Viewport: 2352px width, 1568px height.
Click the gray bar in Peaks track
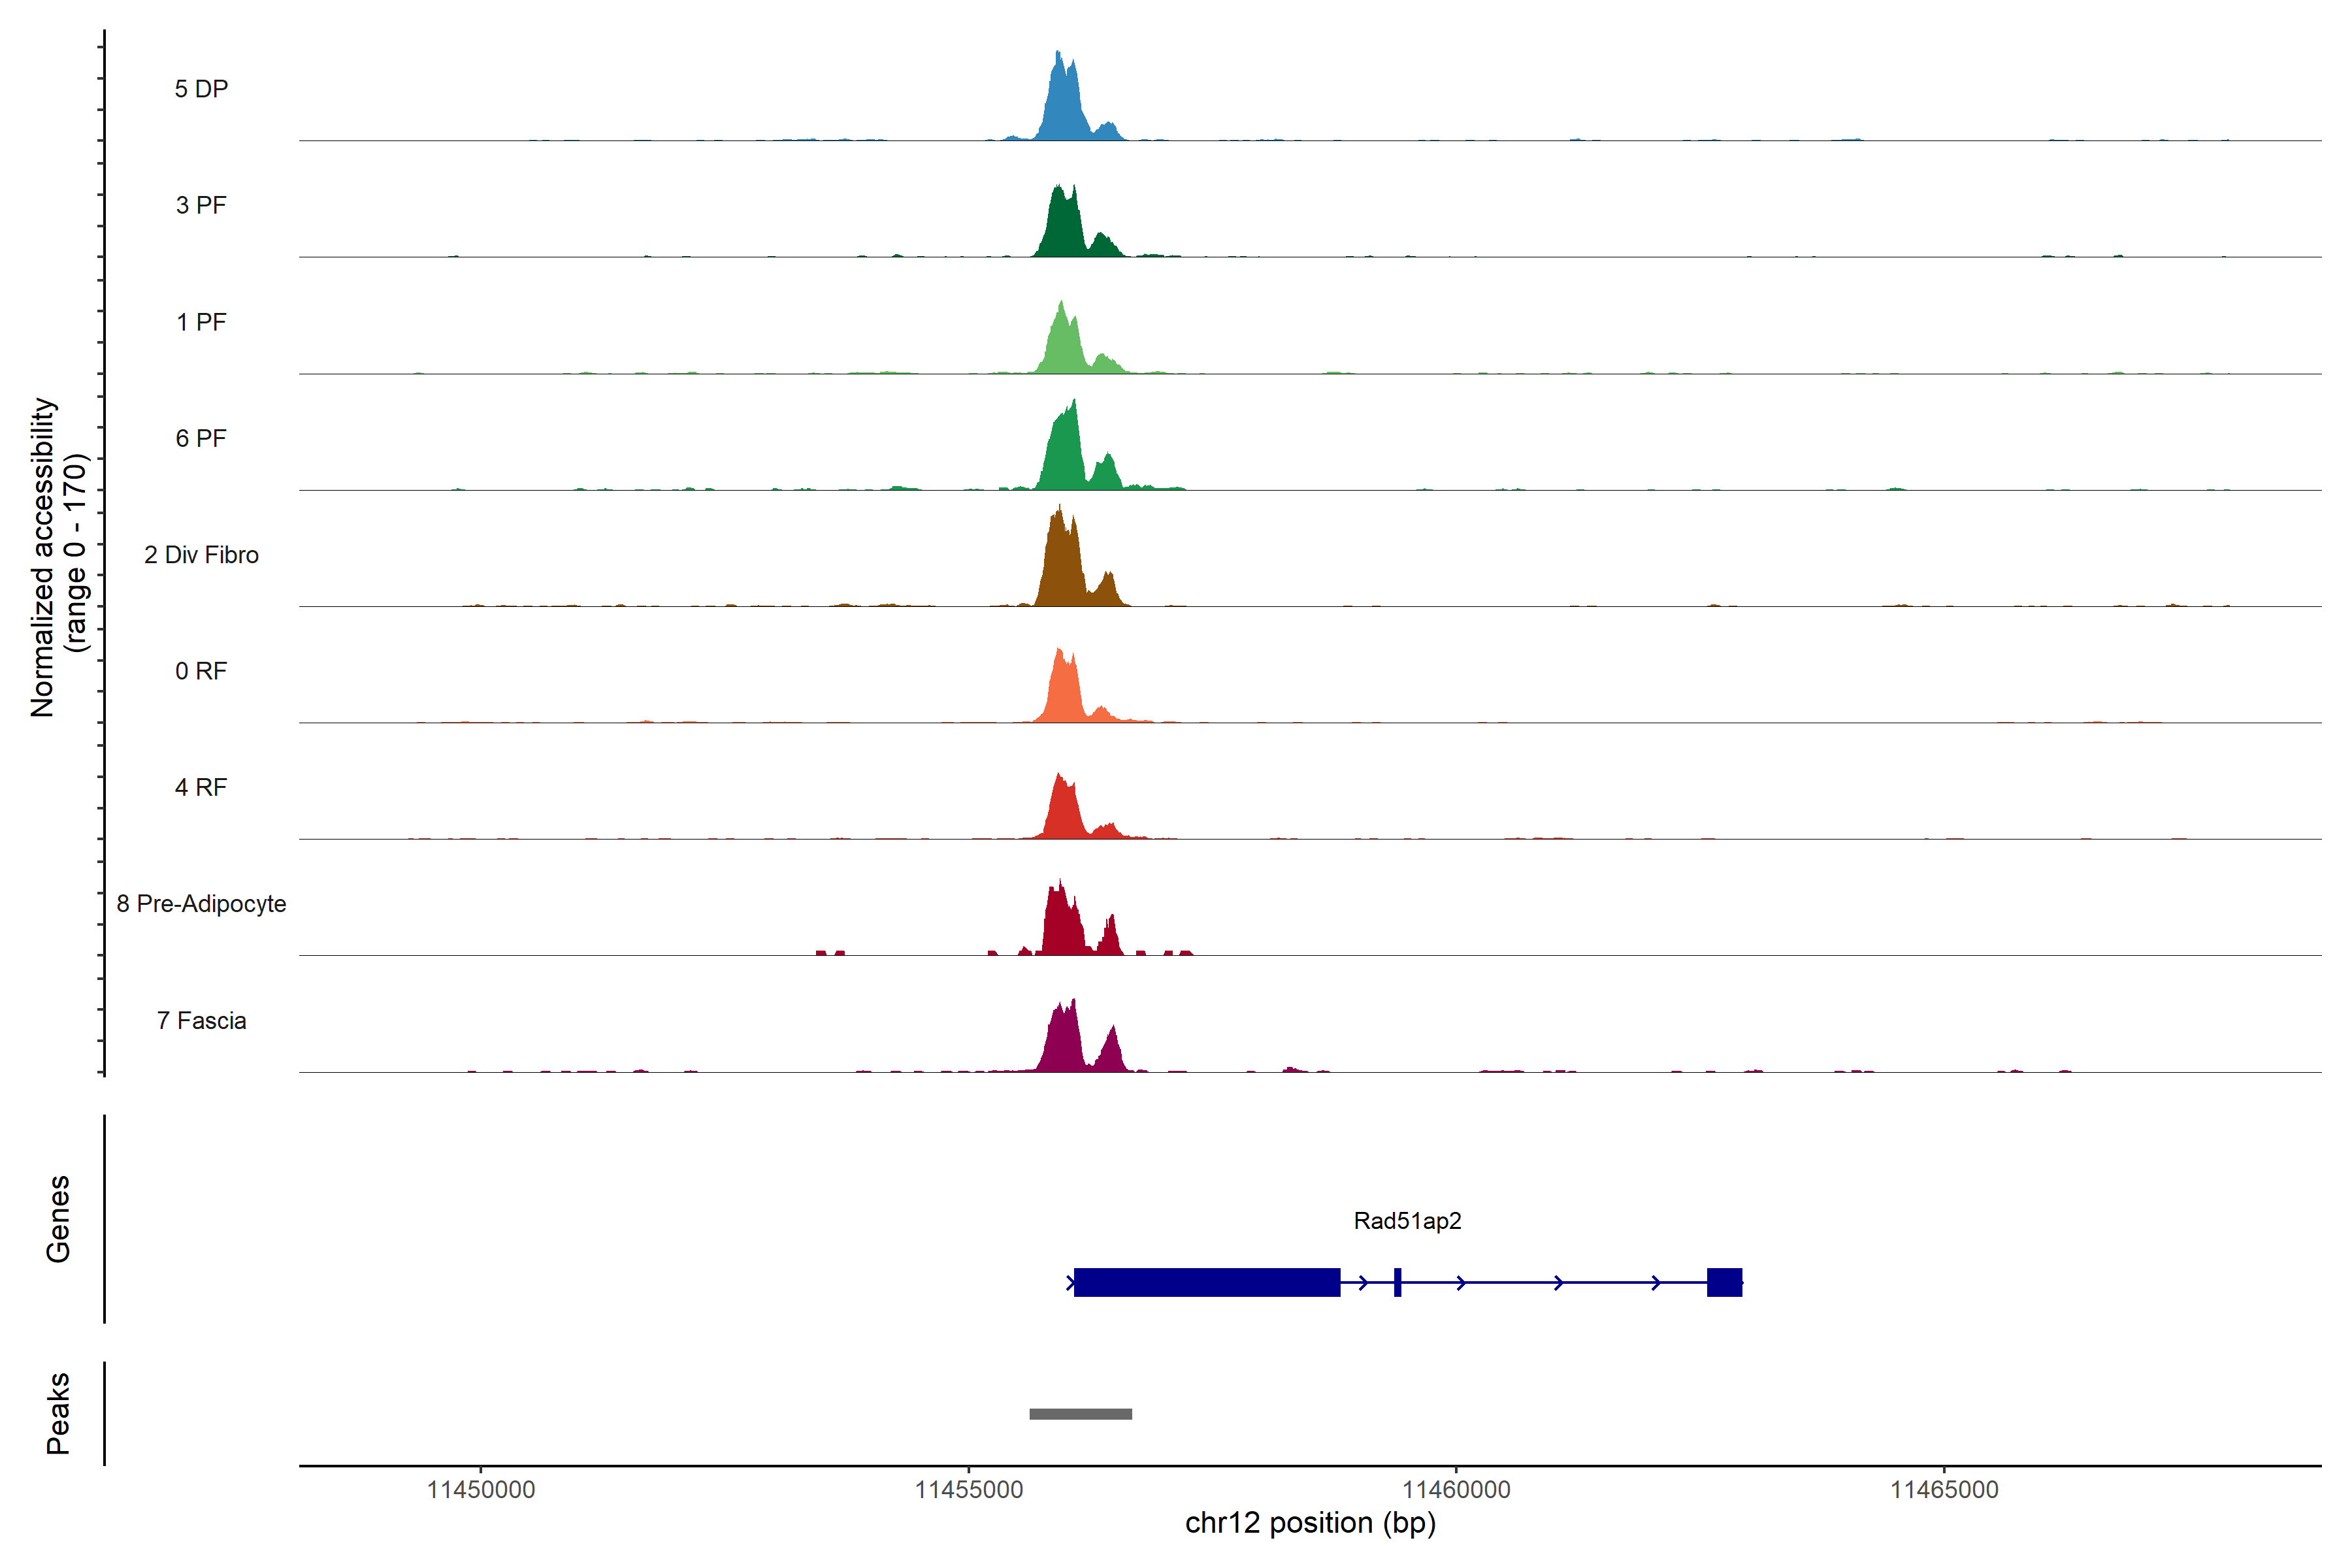pyautogui.click(x=1080, y=1414)
